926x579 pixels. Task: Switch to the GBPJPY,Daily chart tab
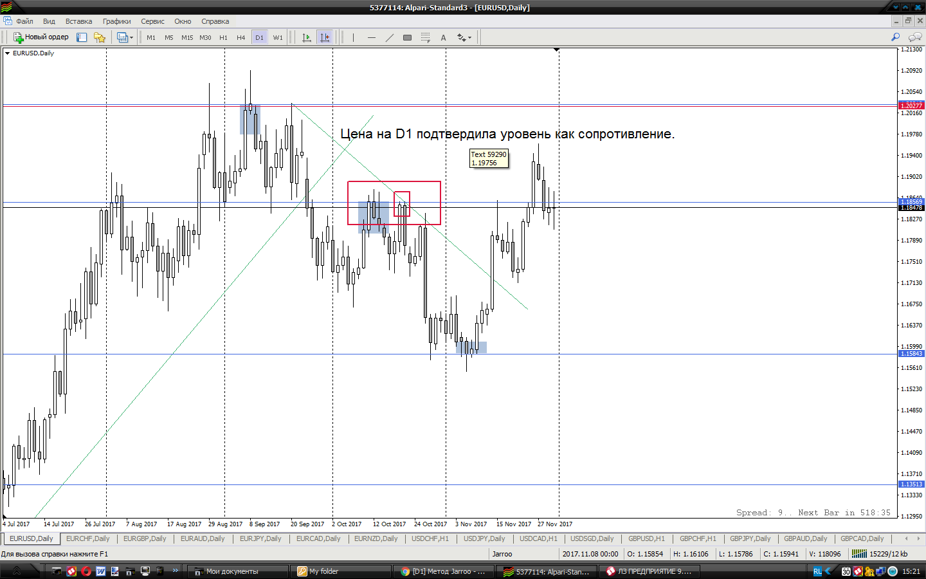point(750,539)
